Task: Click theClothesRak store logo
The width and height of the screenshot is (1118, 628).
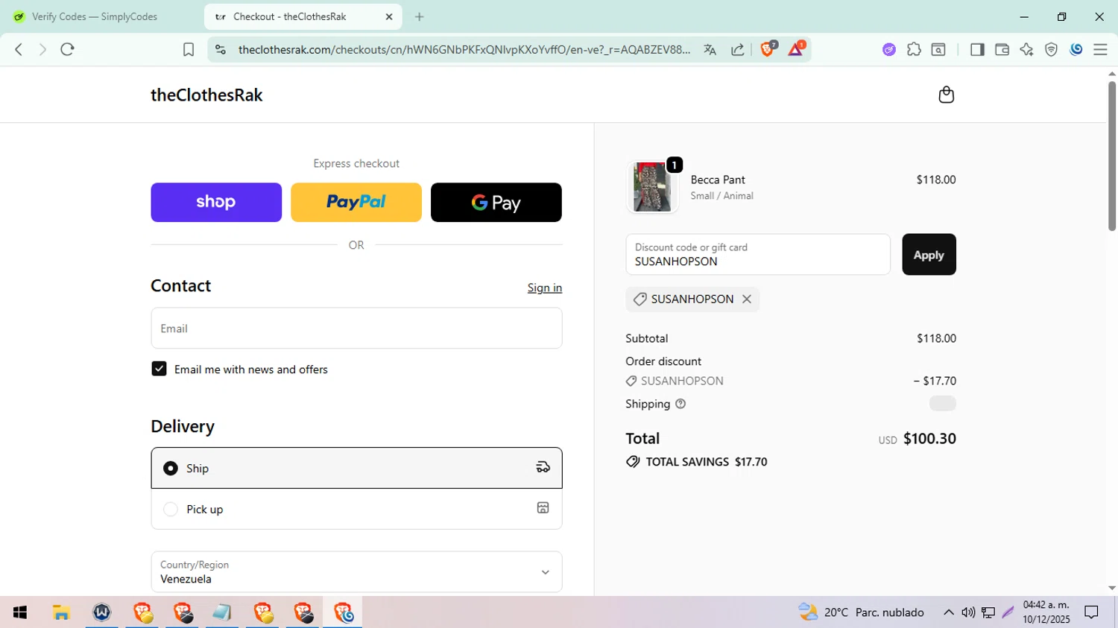Action: pos(206,95)
